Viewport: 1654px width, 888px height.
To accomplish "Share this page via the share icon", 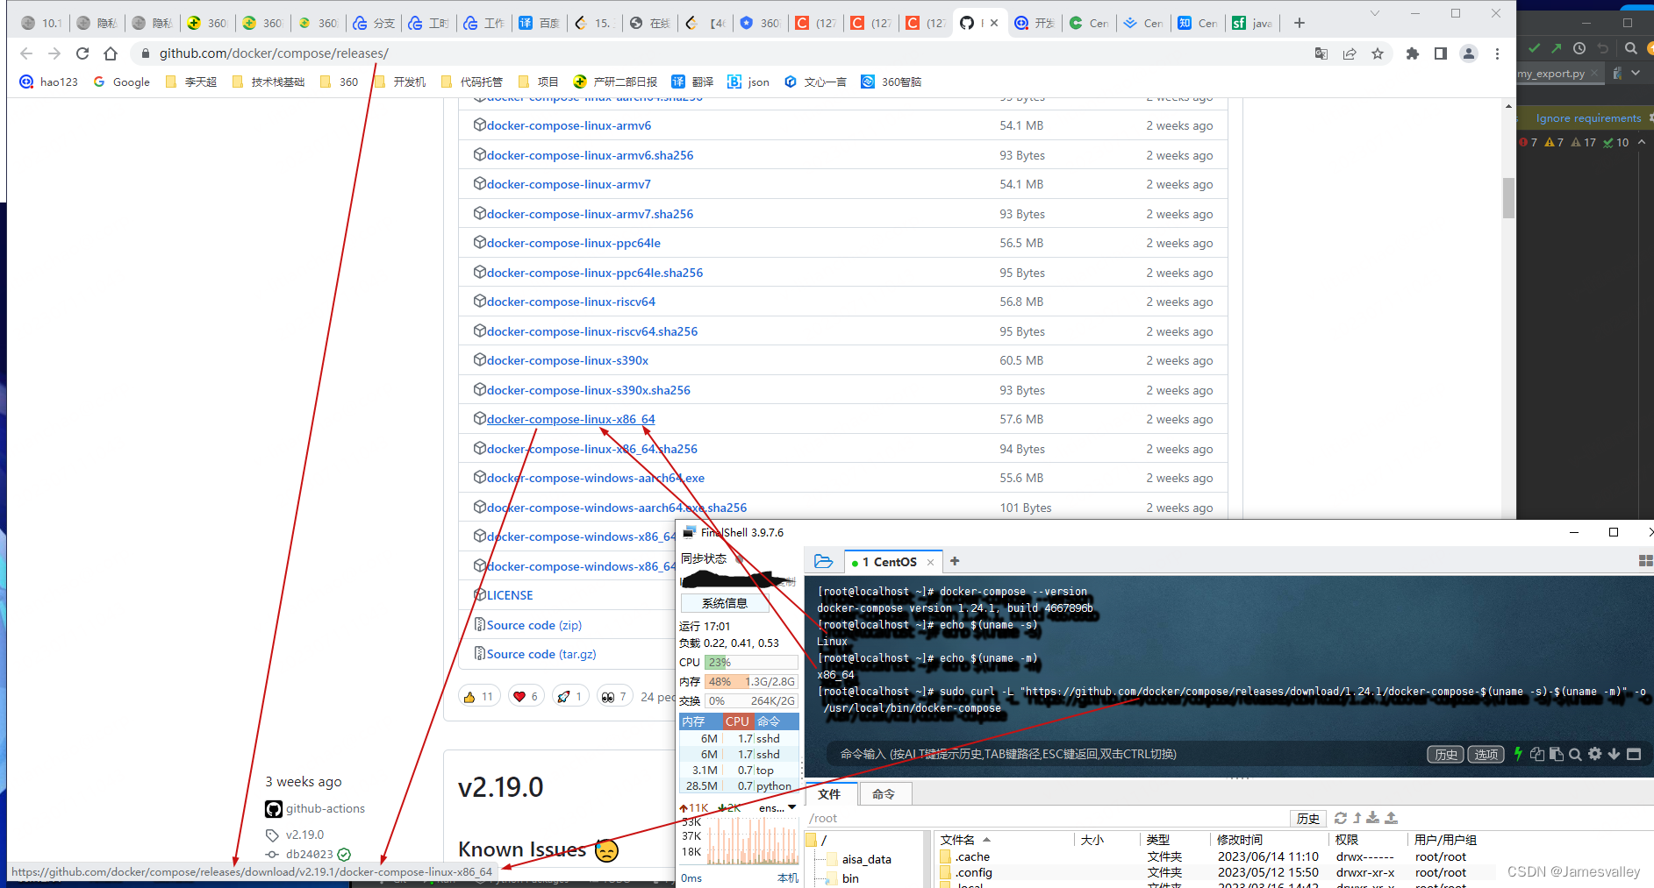I will point(1350,53).
